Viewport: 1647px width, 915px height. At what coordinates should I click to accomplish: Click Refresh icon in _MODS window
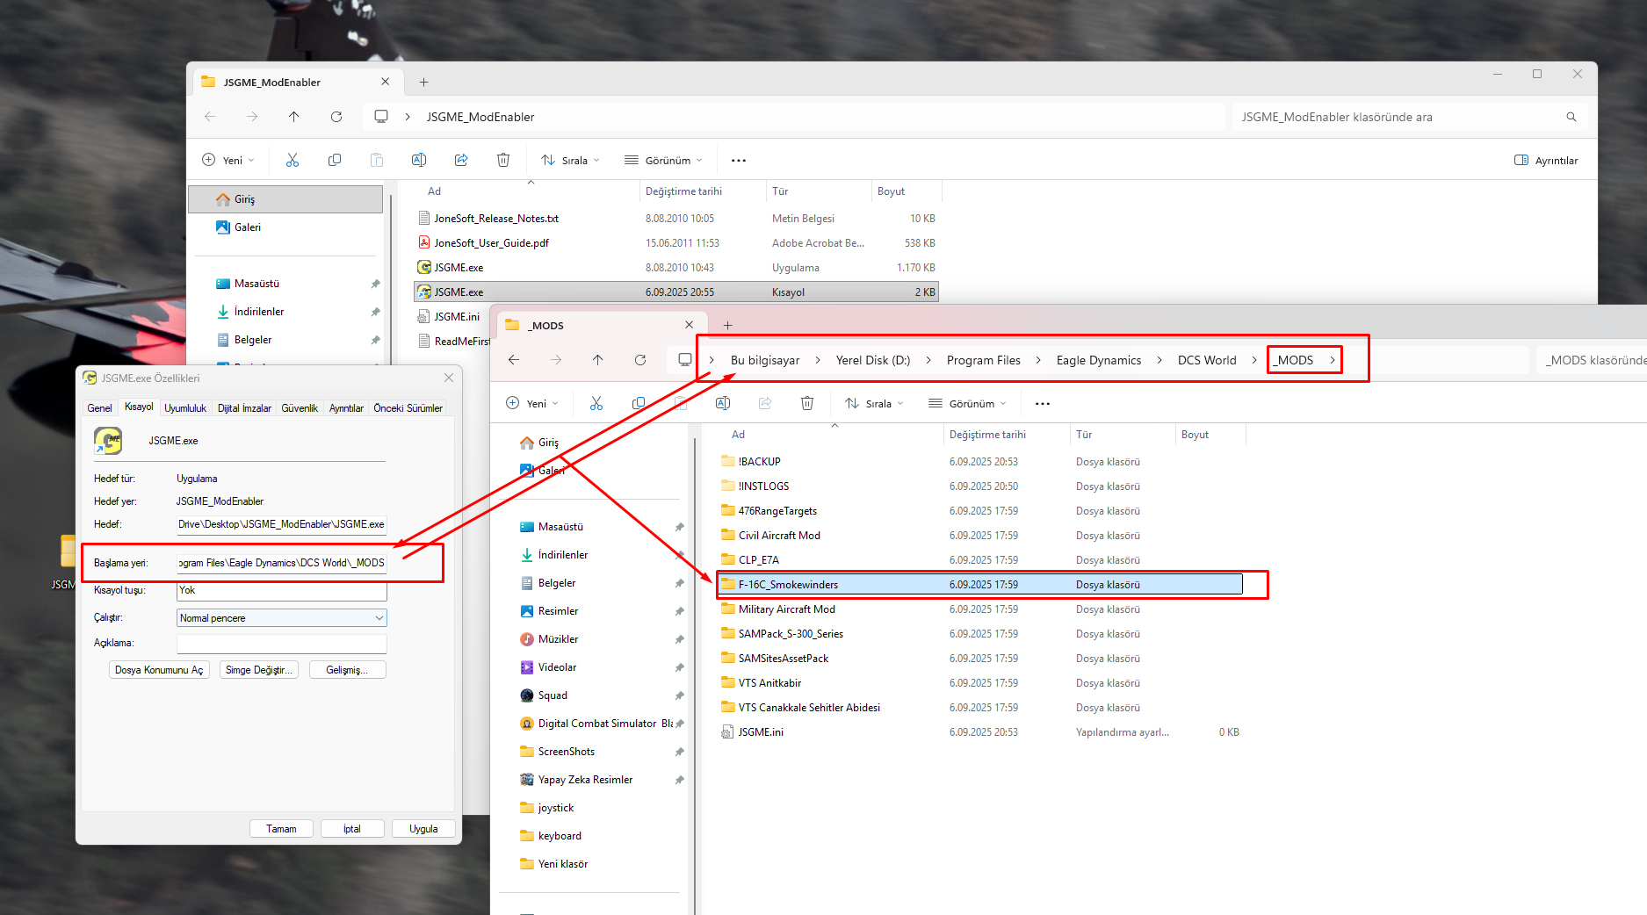coord(640,360)
